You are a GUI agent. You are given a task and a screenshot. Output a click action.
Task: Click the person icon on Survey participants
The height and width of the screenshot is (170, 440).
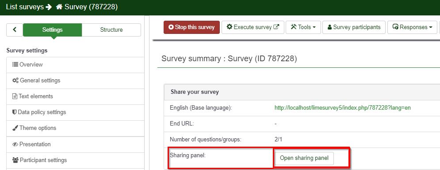tap(330, 27)
